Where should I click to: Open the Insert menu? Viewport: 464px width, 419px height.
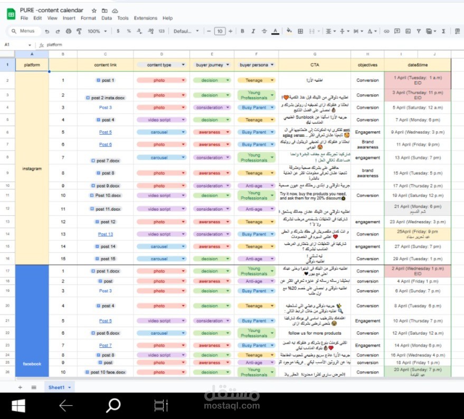tap(69, 18)
